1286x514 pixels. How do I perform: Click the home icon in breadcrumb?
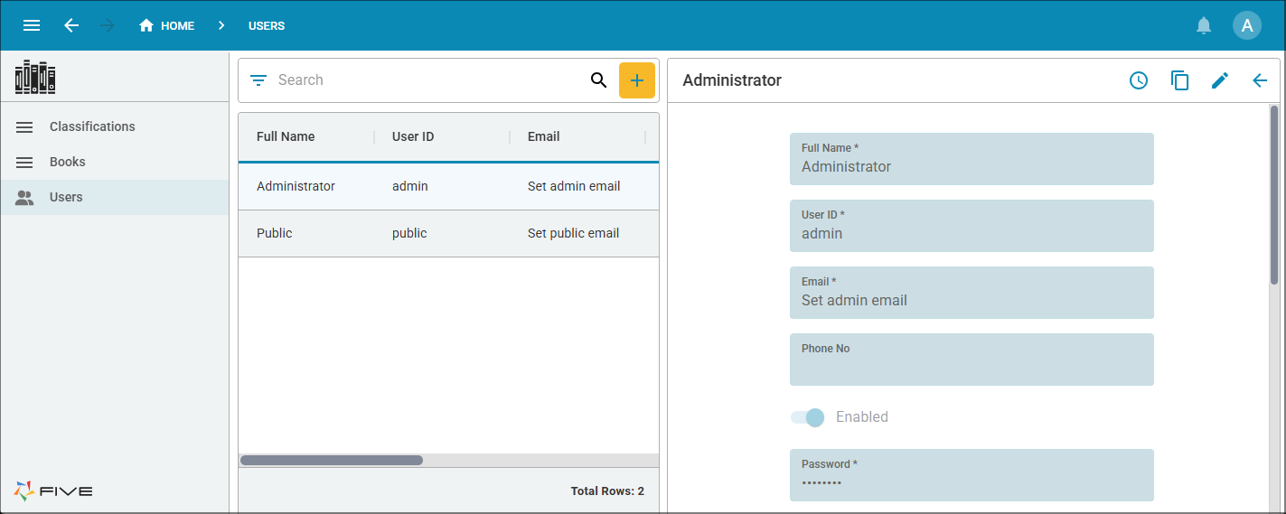[146, 25]
